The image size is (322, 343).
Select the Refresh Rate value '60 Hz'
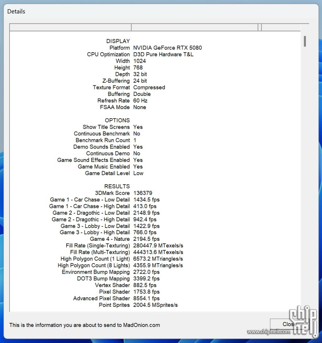140,101
